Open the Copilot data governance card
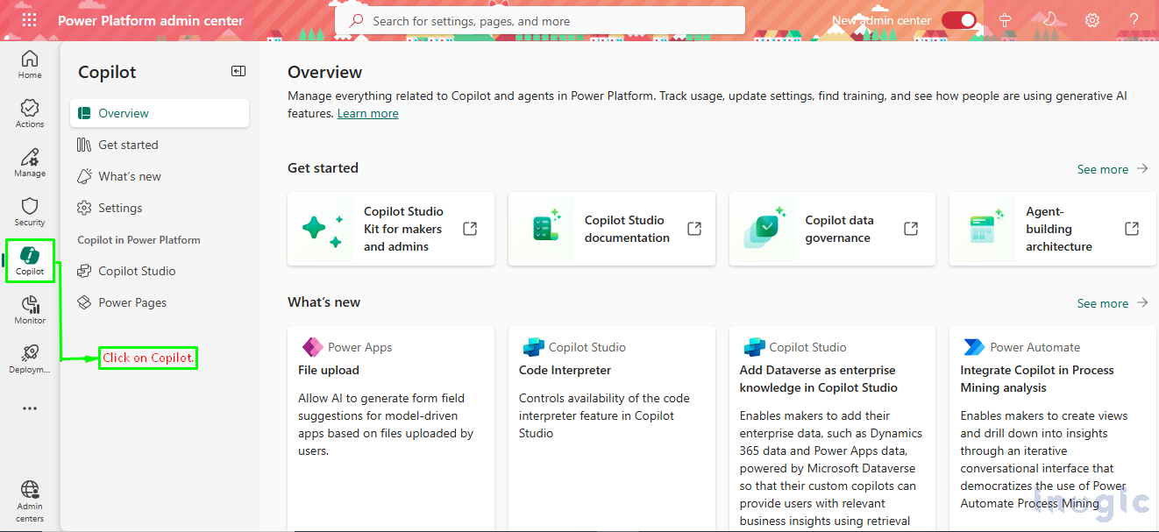 click(832, 229)
